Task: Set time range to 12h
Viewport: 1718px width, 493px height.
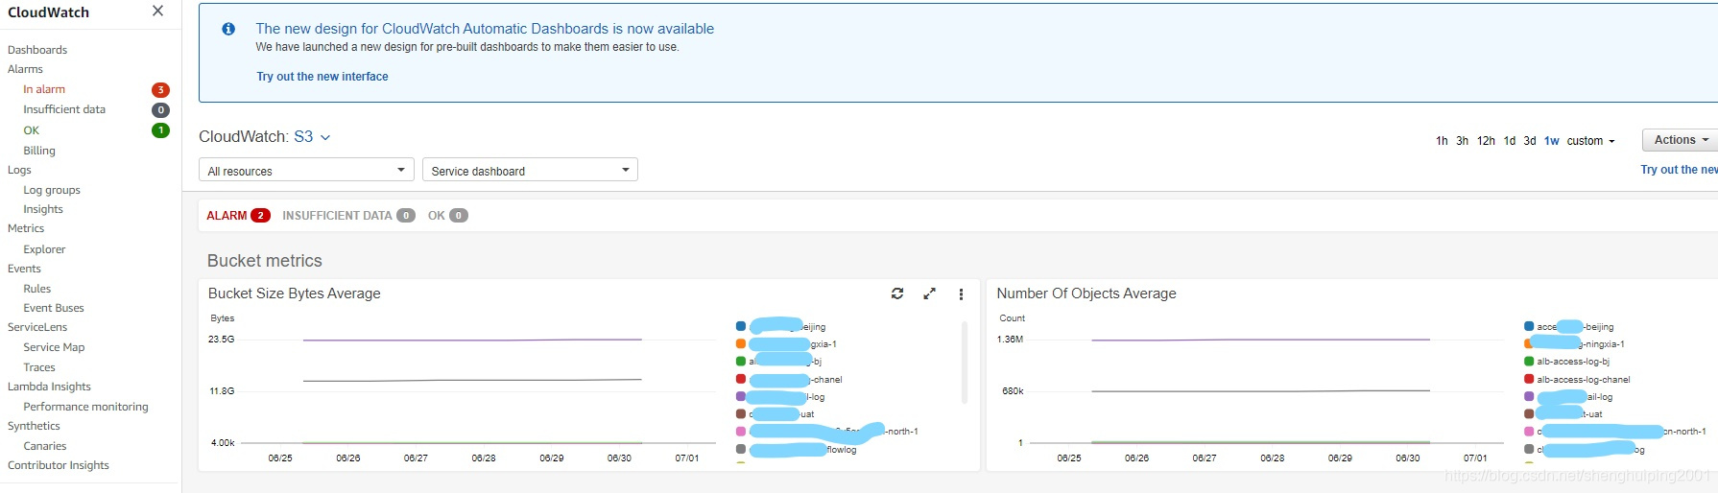Action: coord(1486,141)
